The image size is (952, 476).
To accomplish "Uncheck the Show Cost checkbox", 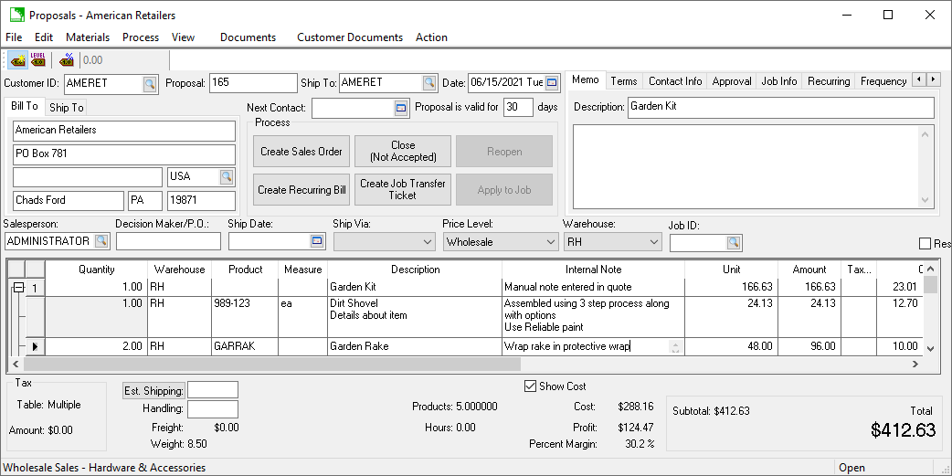I will [531, 386].
